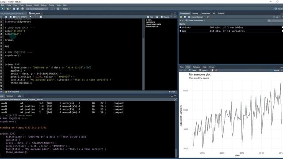Click the Source button
This screenshot has height=159, width=283.
(x=165, y=17)
